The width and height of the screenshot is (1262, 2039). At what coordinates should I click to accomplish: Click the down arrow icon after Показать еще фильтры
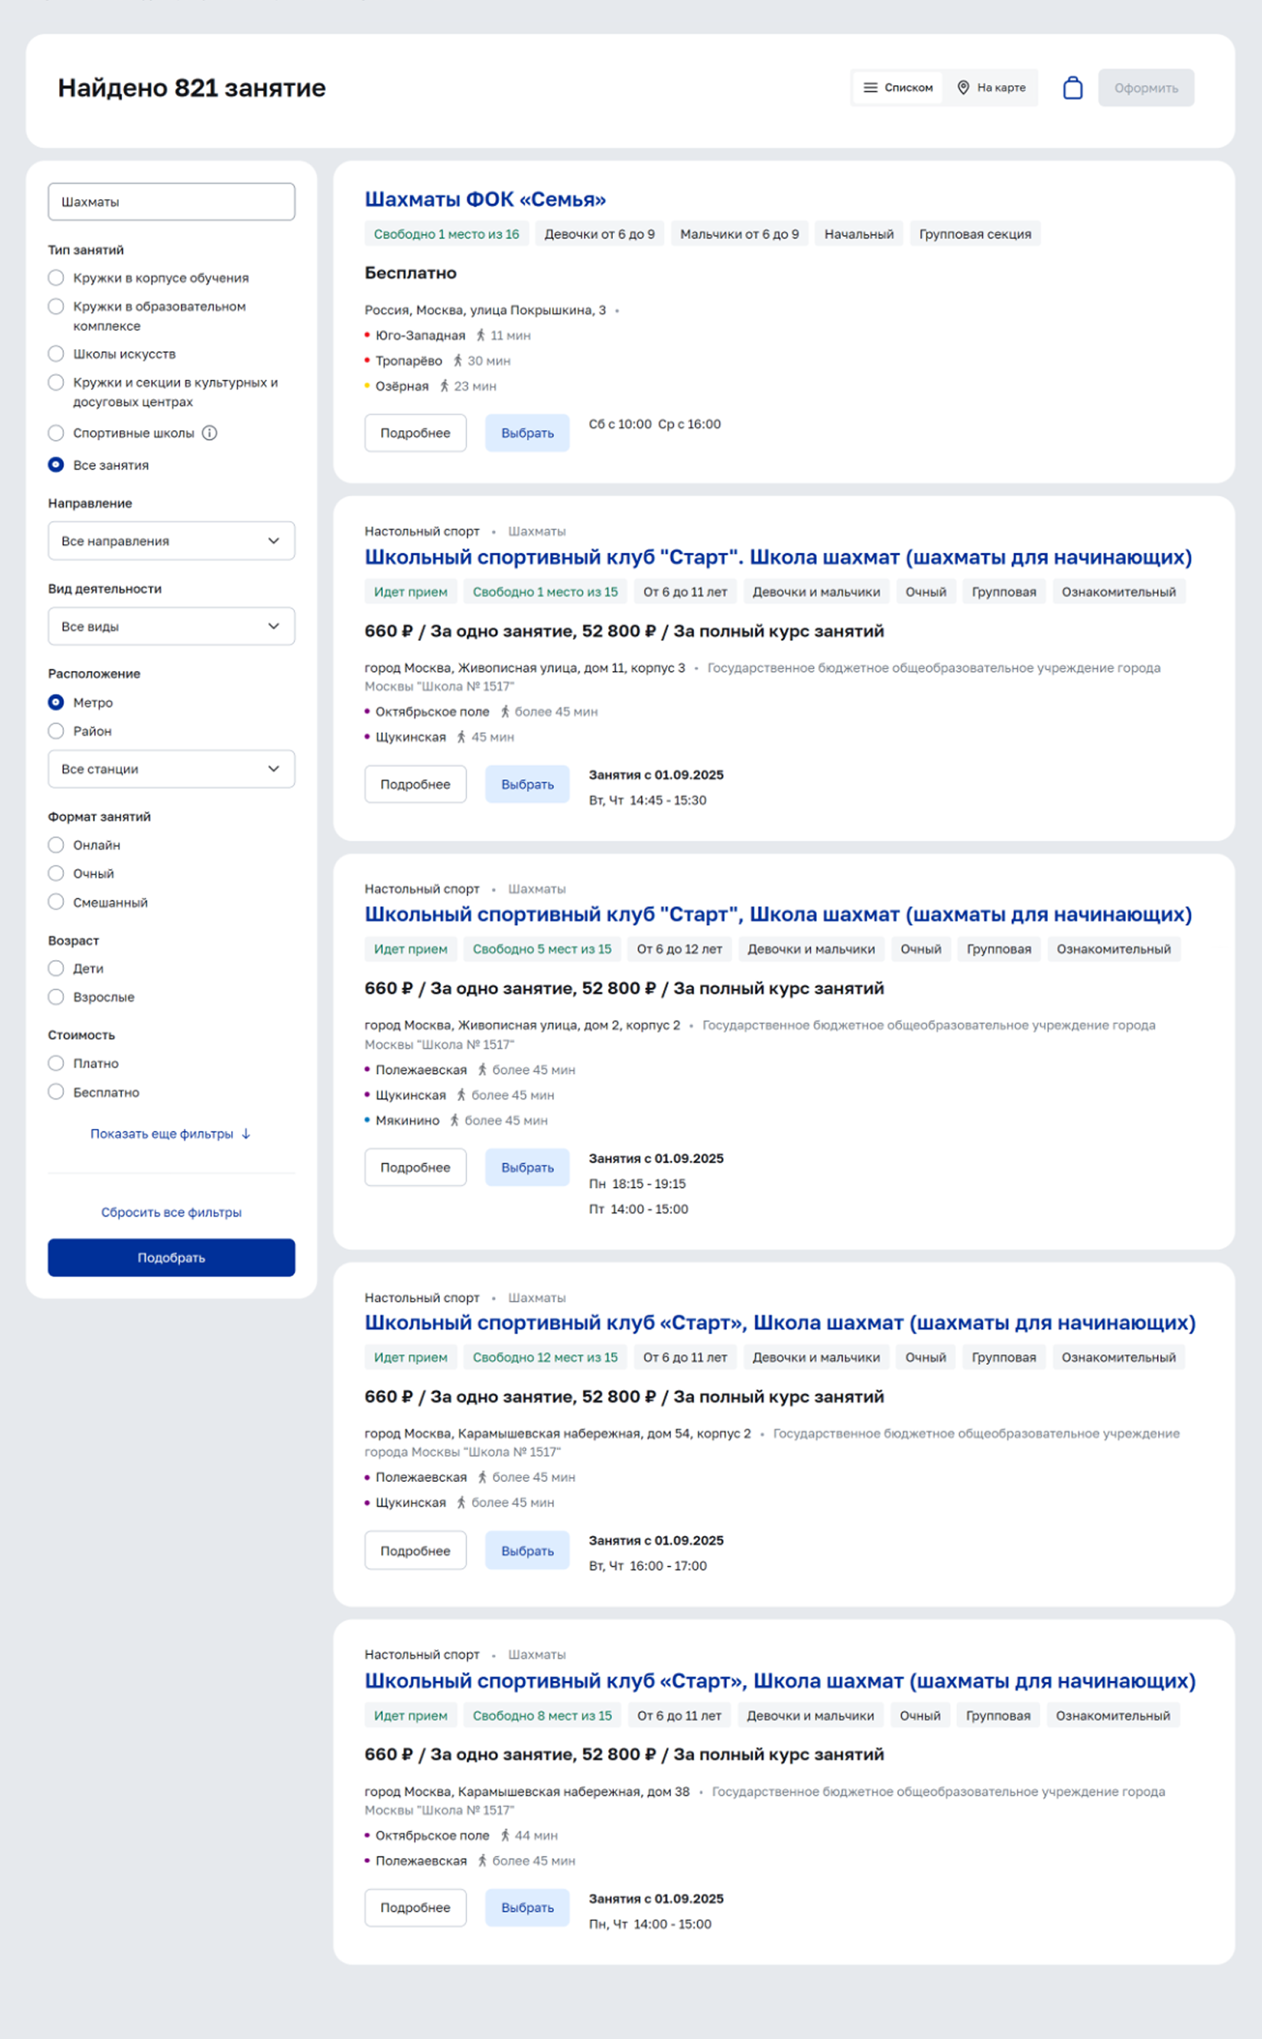point(246,1134)
